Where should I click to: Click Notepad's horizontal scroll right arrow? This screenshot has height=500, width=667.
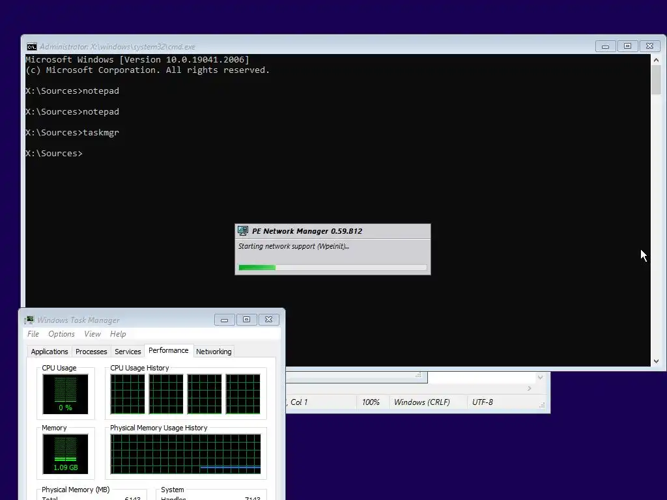pyautogui.click(x=529, y=389)
